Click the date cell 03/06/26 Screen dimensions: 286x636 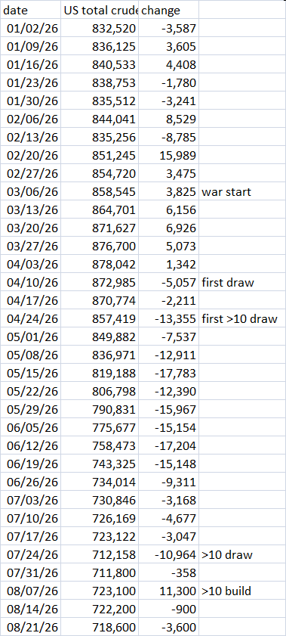pyautogui.click(x=31, y=191)
